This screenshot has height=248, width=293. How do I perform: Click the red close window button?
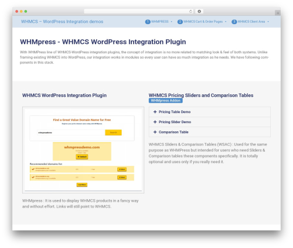pyautogui.click(x=17, y=11)
